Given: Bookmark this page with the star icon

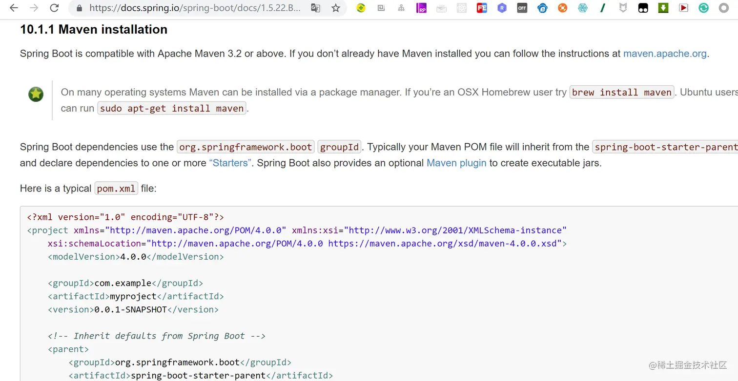Looking at the screenshot, I should pyautogui.click(x=336, y=8).
